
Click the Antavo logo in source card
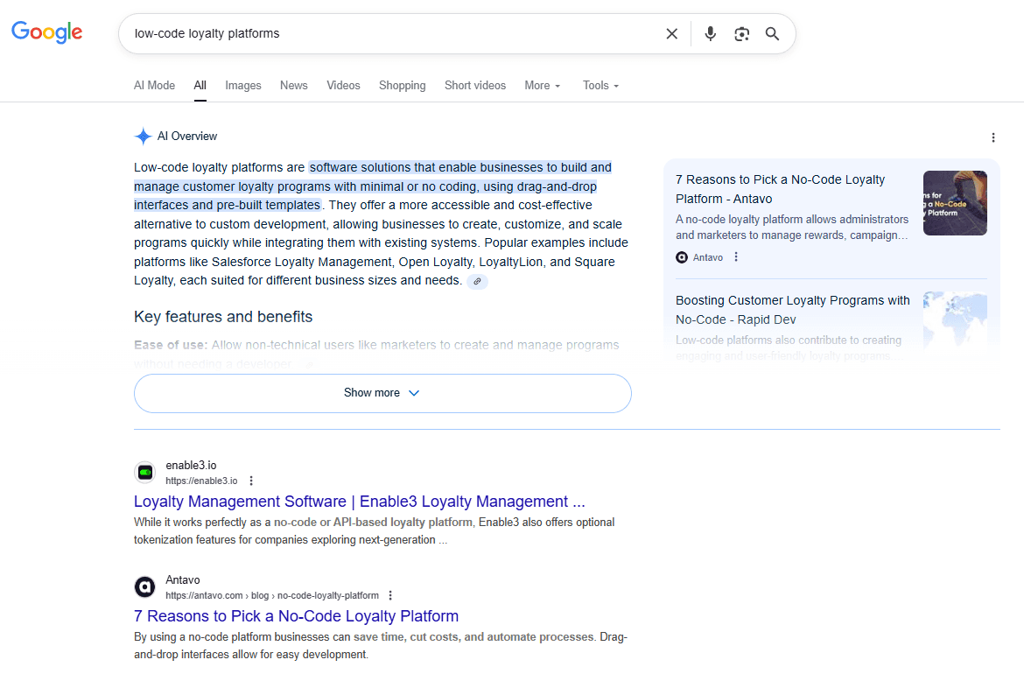pos(682,257)
